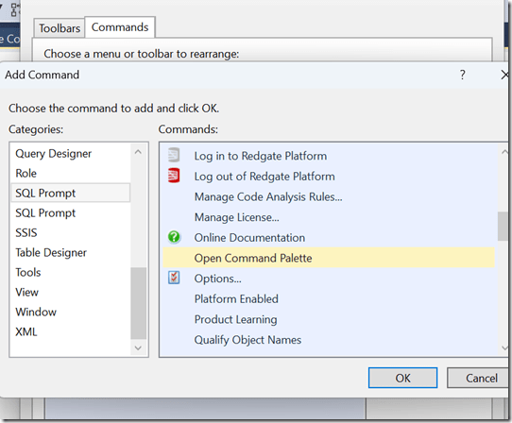Screen dimensions: 512x423
Task: Choose Manage License command
Action: click(x=329, y=217)
